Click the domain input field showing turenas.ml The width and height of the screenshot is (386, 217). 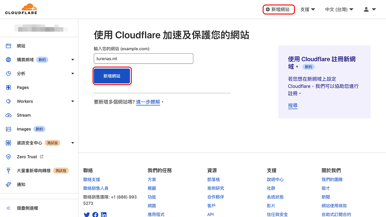point(143,58)
